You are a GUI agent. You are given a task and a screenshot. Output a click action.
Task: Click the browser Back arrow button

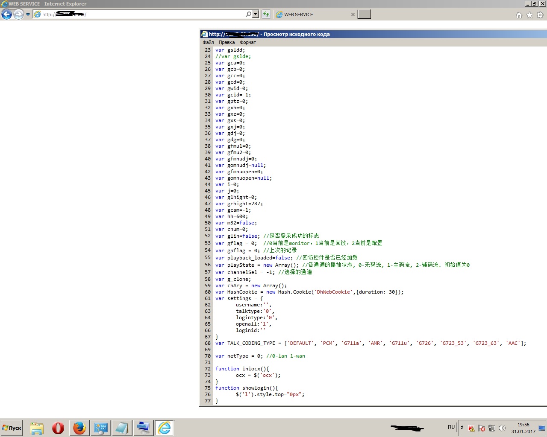(x=6, y=15)
